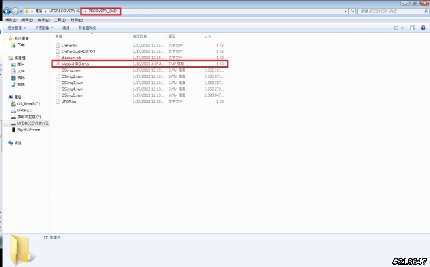Select 電腦 in the address breadcrumb
Screen dimensions: 430x267
pyautogui.click(x=39, y=11)
